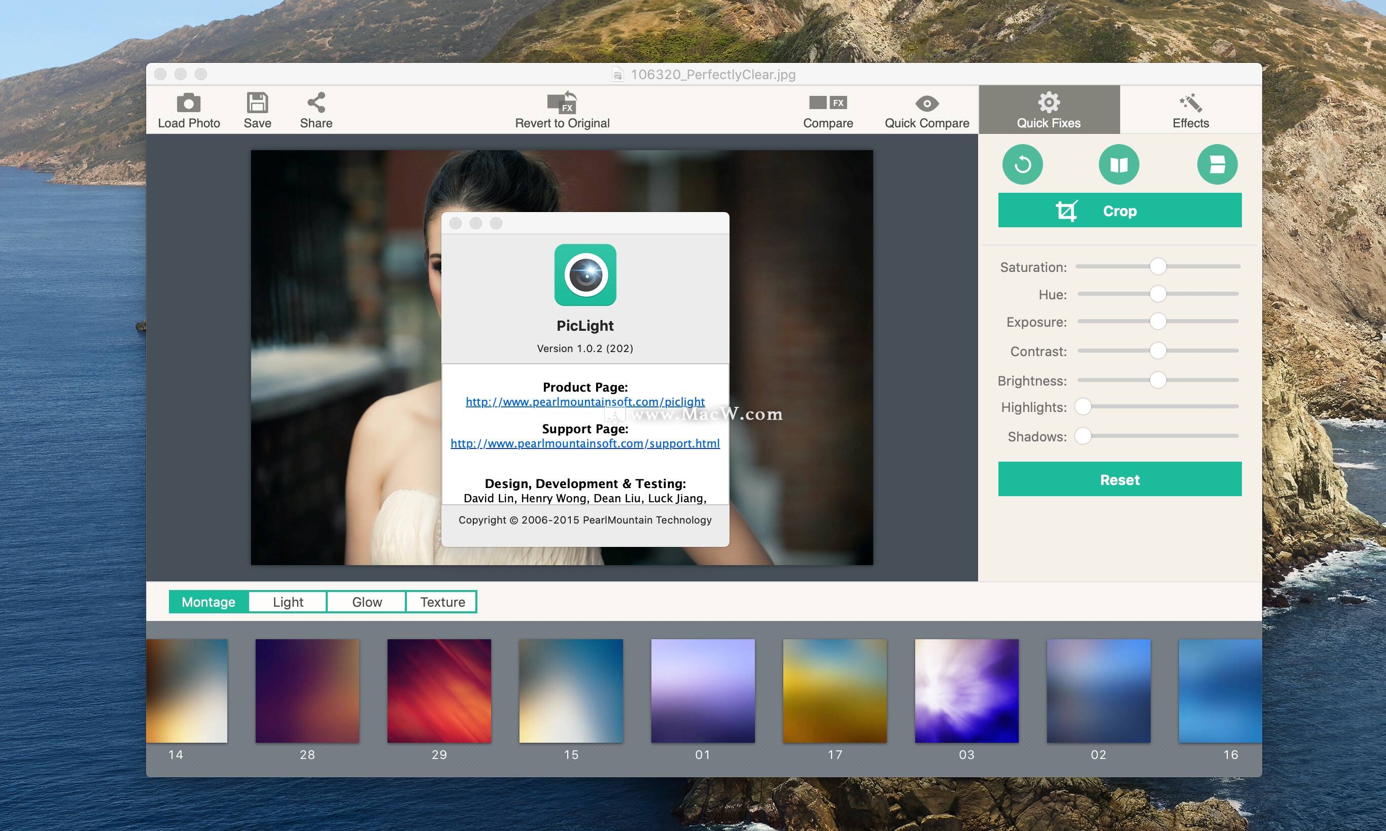Click the Compare FX icon
1386x831 pixels.
pos(827,102)
